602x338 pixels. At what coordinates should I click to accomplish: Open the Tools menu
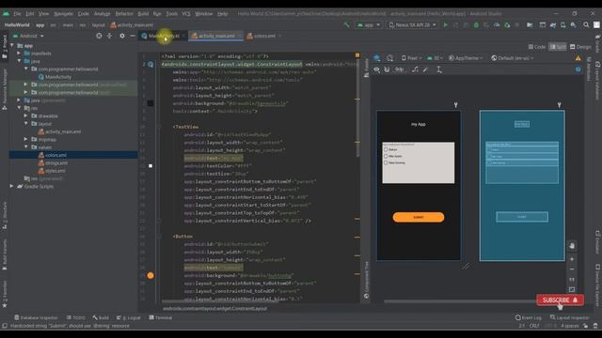point(171,13)
